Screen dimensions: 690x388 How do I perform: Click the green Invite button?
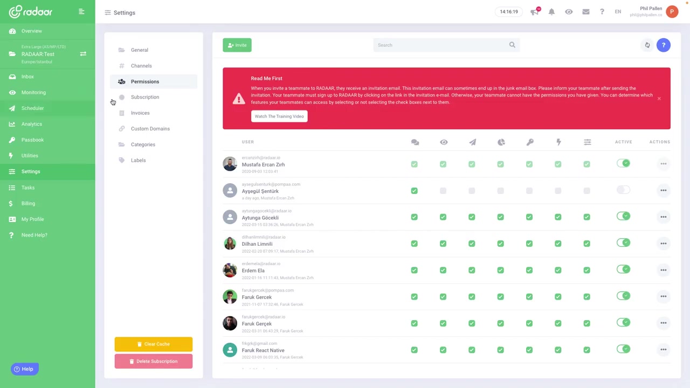pyautogui.click(x=237, y=45)
